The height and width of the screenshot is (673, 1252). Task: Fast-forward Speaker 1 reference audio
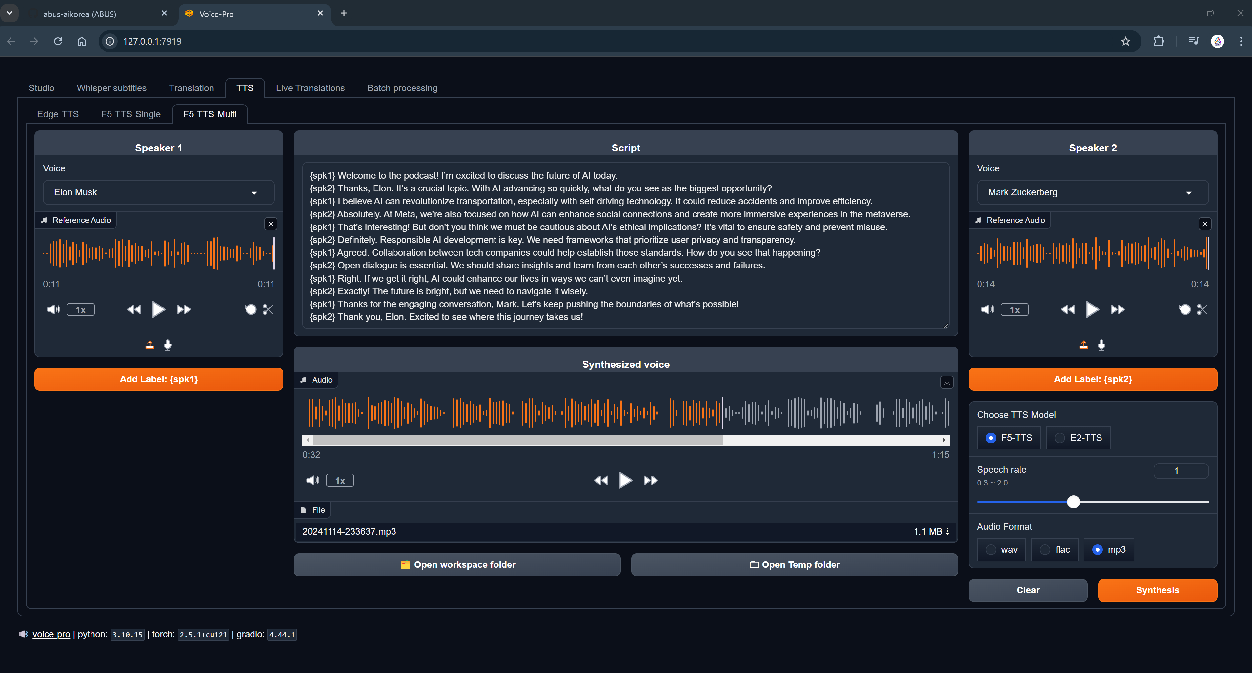(184, 309)
